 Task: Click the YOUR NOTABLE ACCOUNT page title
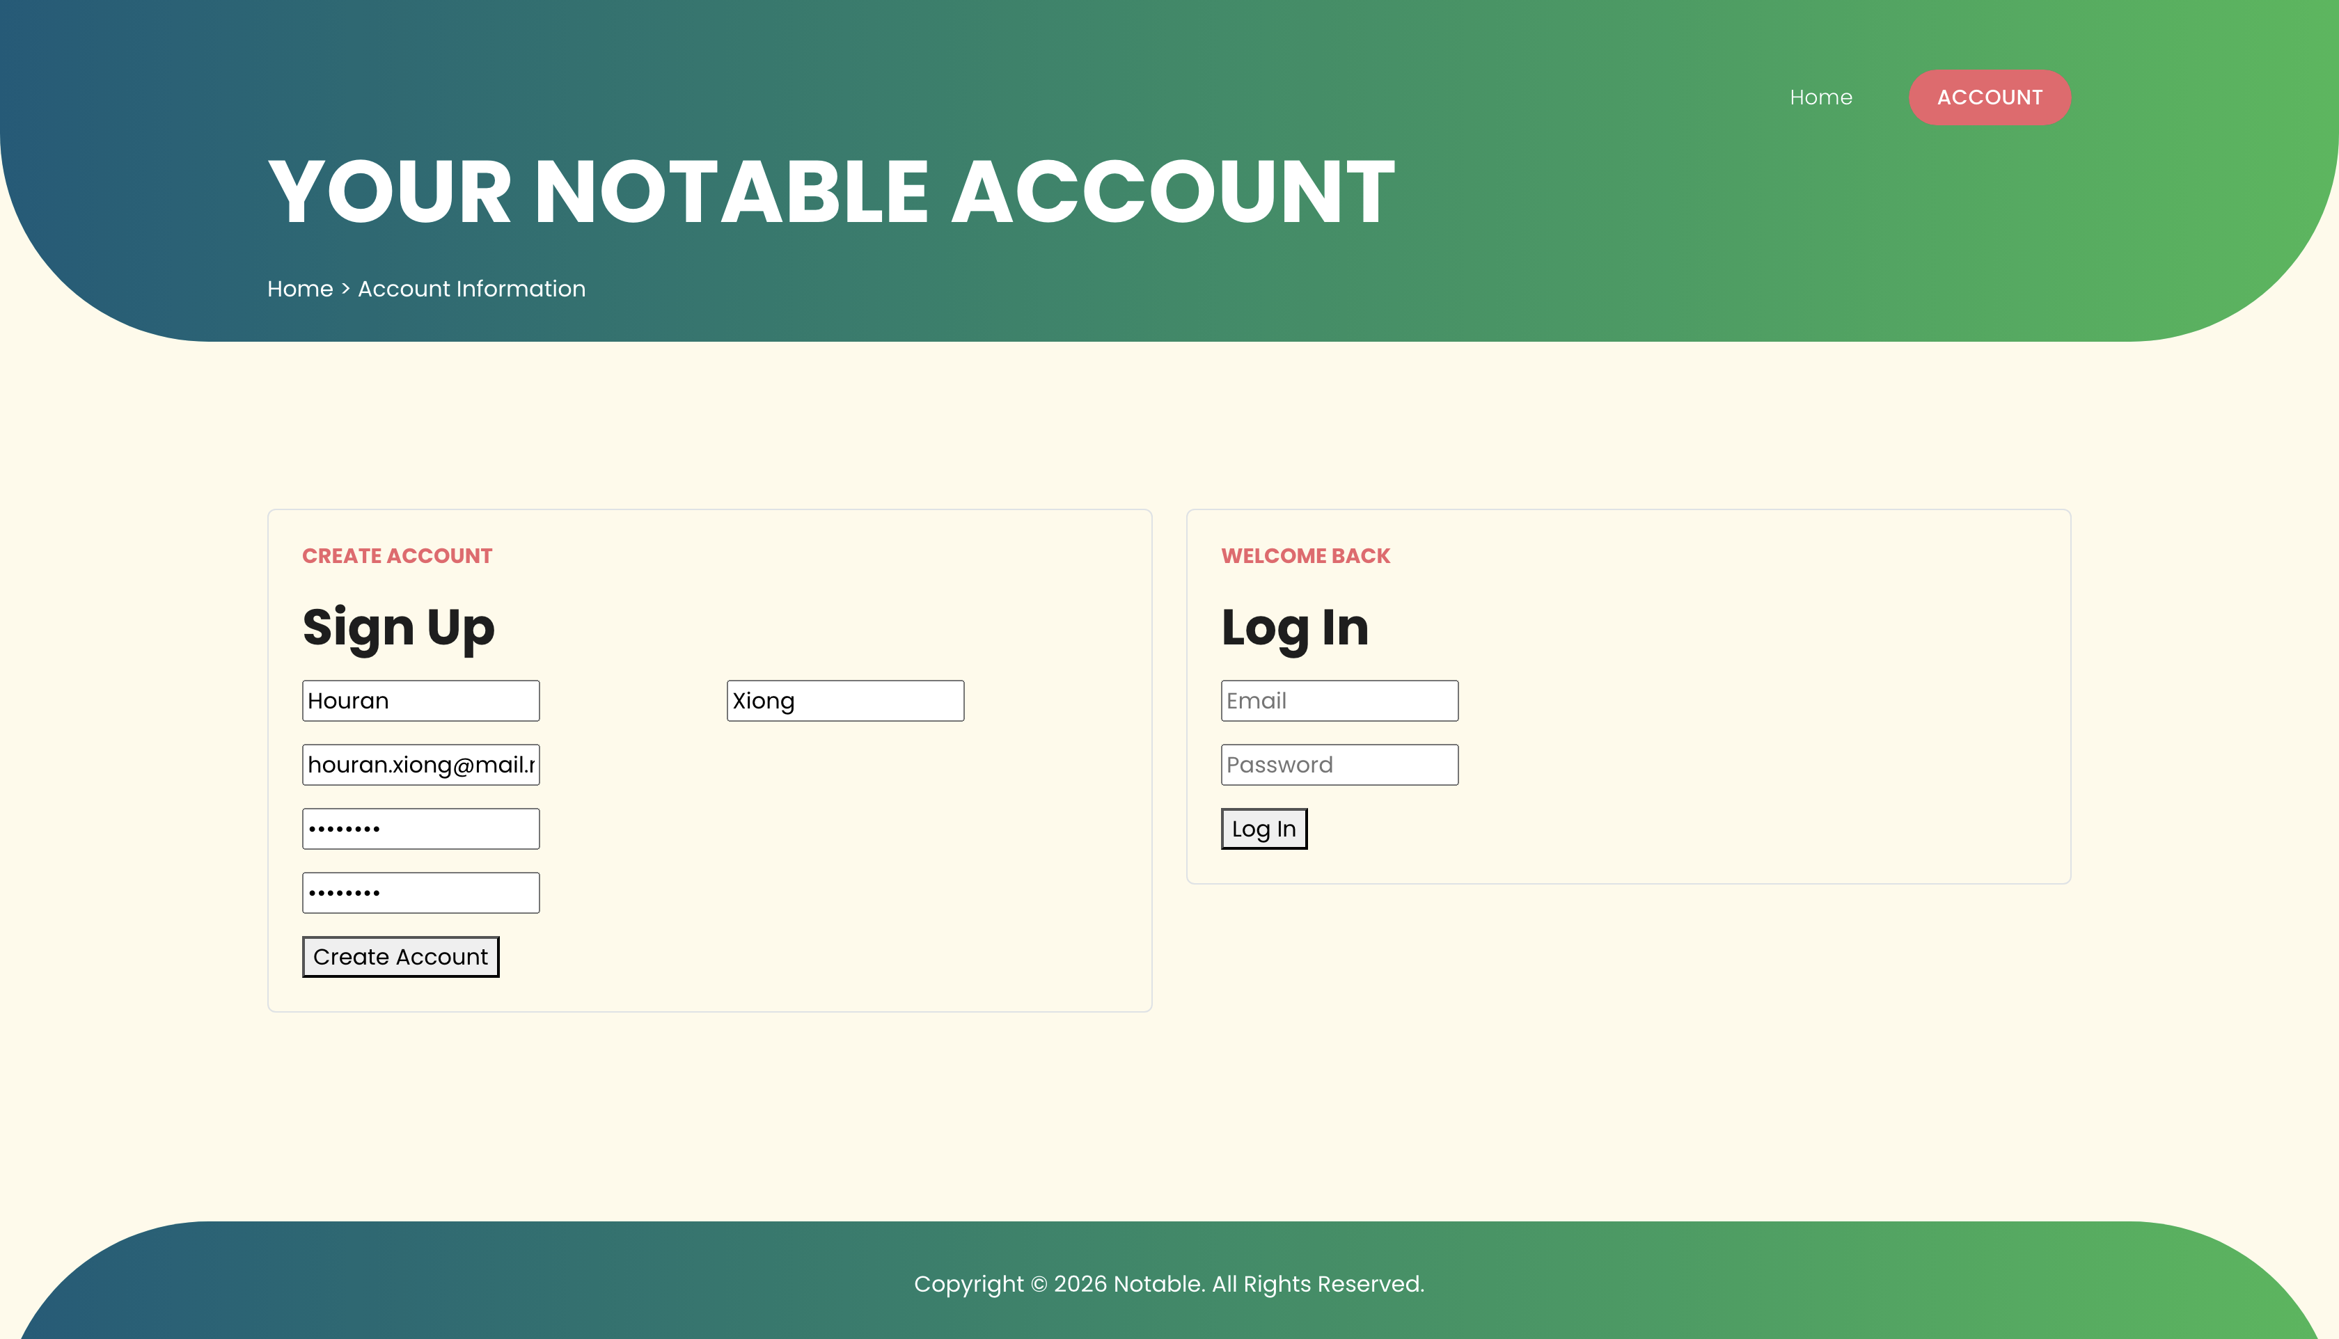(830, 191)
